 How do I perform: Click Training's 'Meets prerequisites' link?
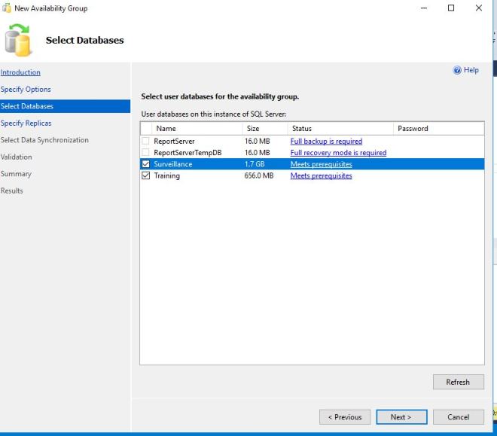pos(321,175)
